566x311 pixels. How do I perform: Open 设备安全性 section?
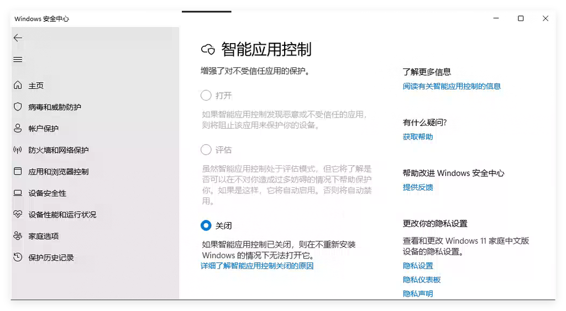click(48, 193)
